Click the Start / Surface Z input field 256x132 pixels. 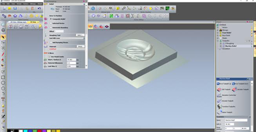(71, 60)
